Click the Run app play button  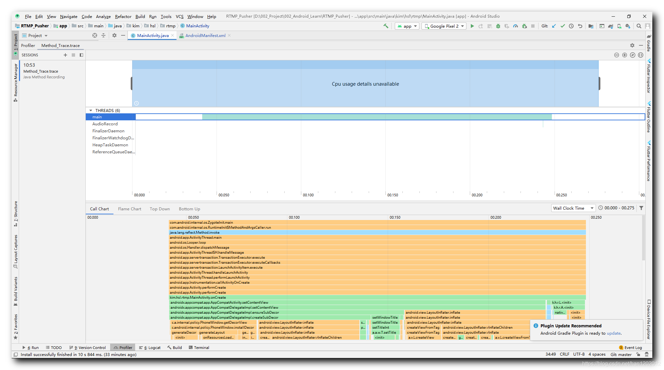coord(472,26)
